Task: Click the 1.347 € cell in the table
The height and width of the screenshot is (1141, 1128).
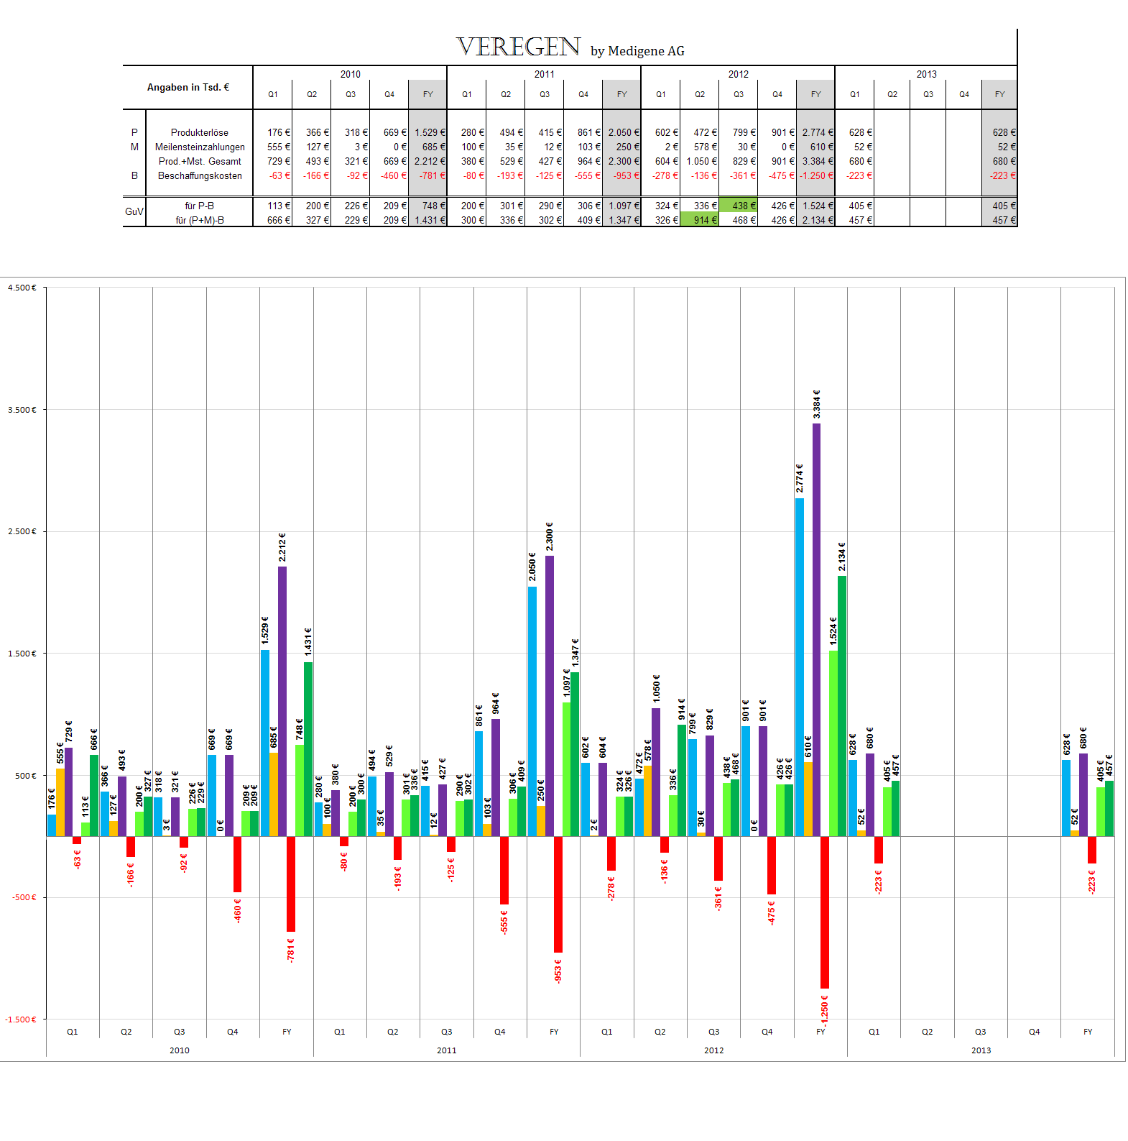Action: (x=624, y=220)
